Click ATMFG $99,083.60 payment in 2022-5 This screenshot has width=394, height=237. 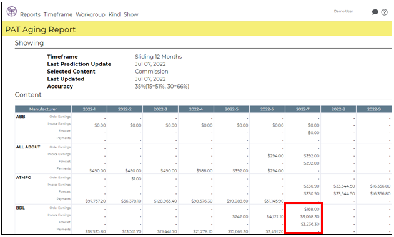tap(237, 201)
